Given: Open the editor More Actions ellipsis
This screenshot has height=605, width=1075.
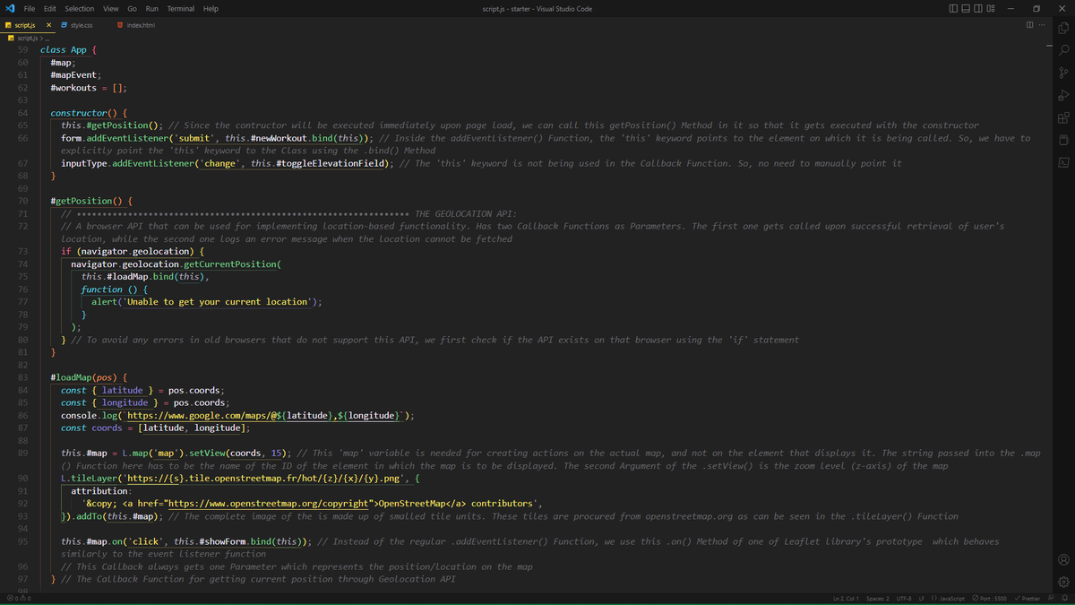Looking at the screenshot, I should point(1042,25).
